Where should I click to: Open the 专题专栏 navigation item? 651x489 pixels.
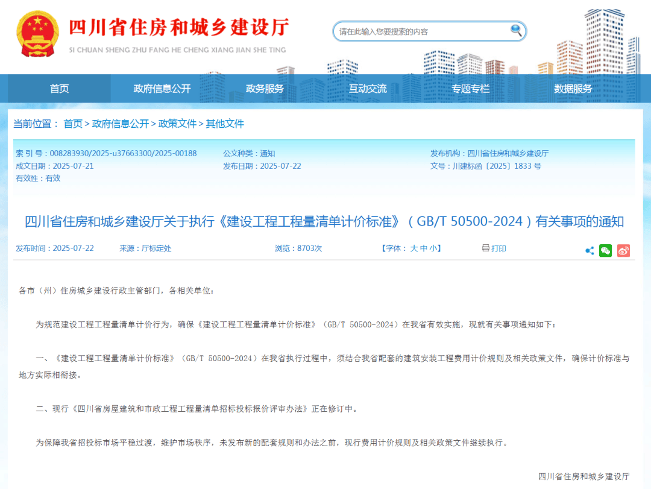pyautogui.click(x=470, y=89)
